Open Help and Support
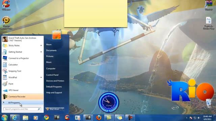216x121 pixels. [x=54, y=93]
